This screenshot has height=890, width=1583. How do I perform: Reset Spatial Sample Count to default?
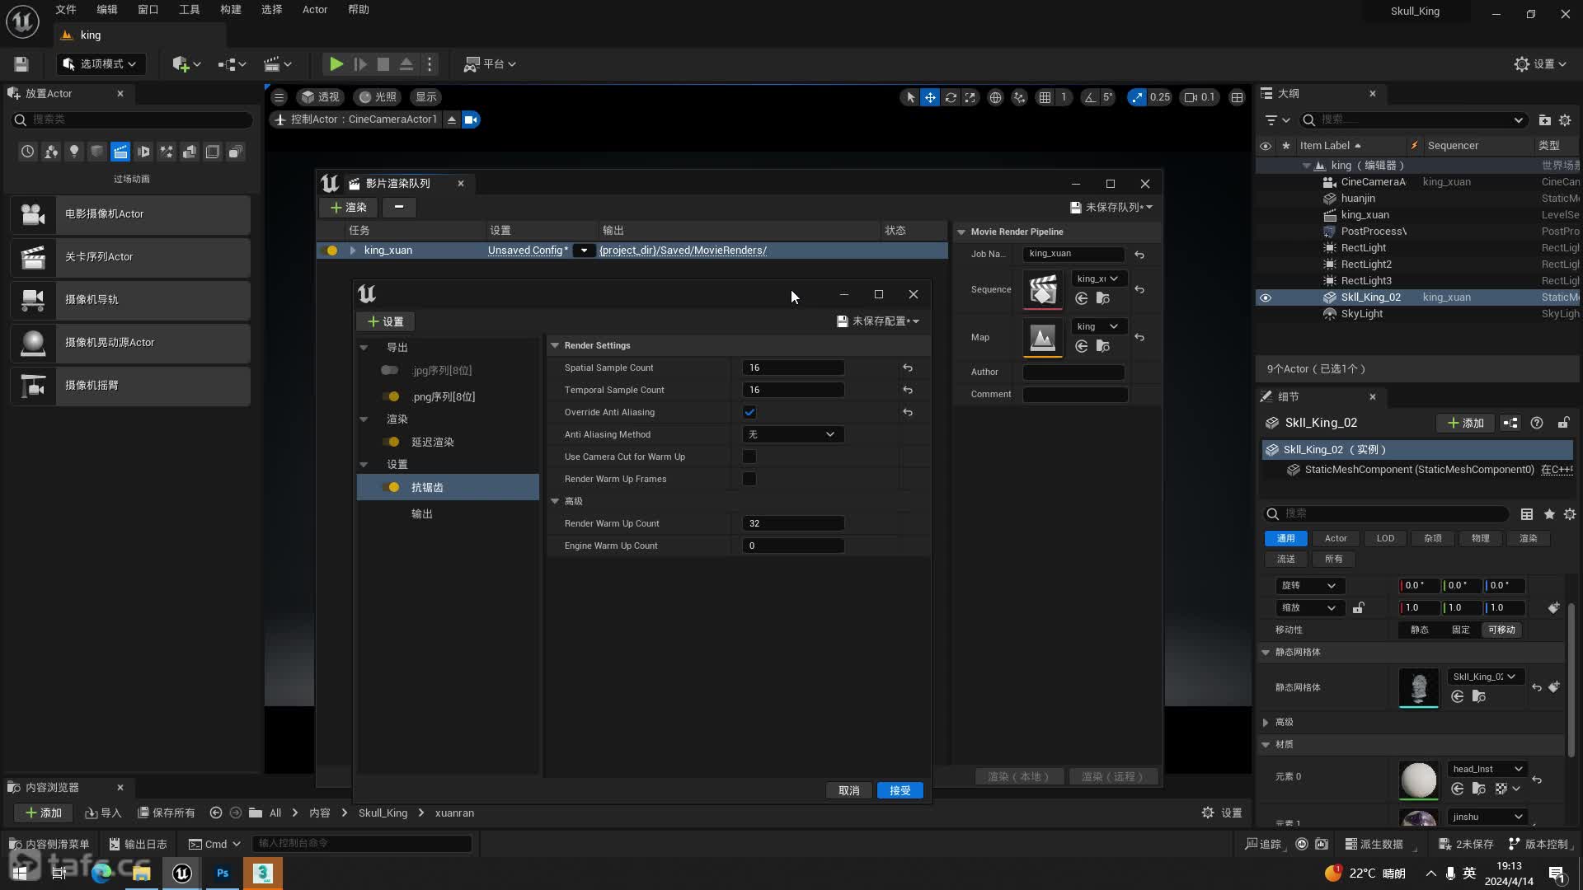pos(908,368)
